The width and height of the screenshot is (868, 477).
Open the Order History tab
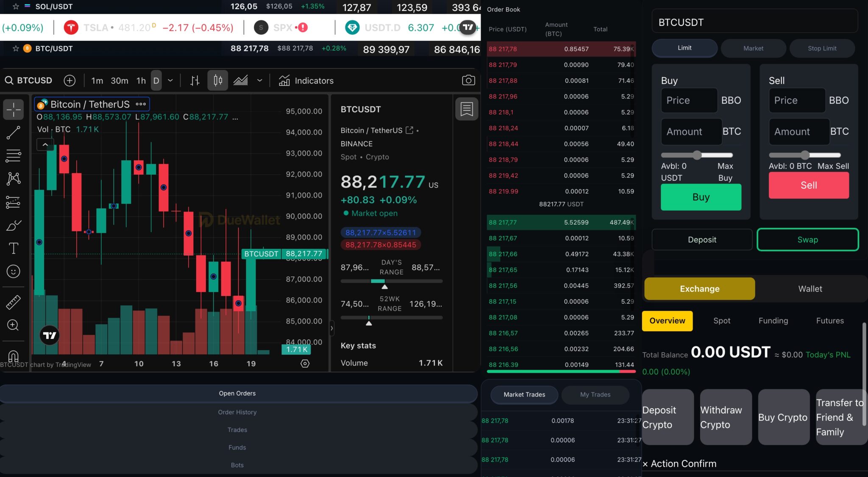237,412
